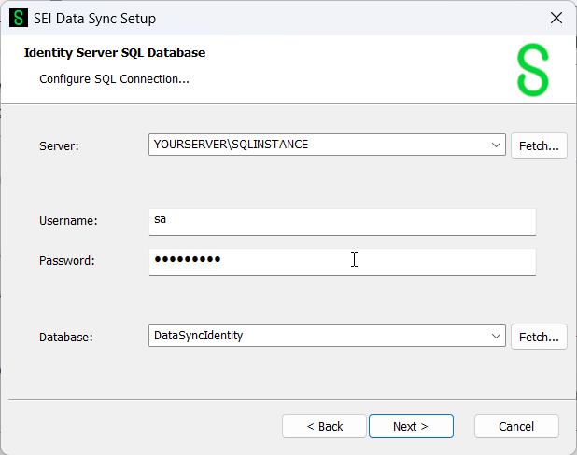The width and height of the screenshot is (577, 455).
Task: Focus the Password input field
Action: 342,261
